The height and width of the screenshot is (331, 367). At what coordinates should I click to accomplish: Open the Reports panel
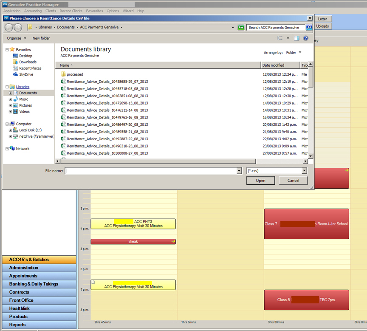tap(39, 325)
